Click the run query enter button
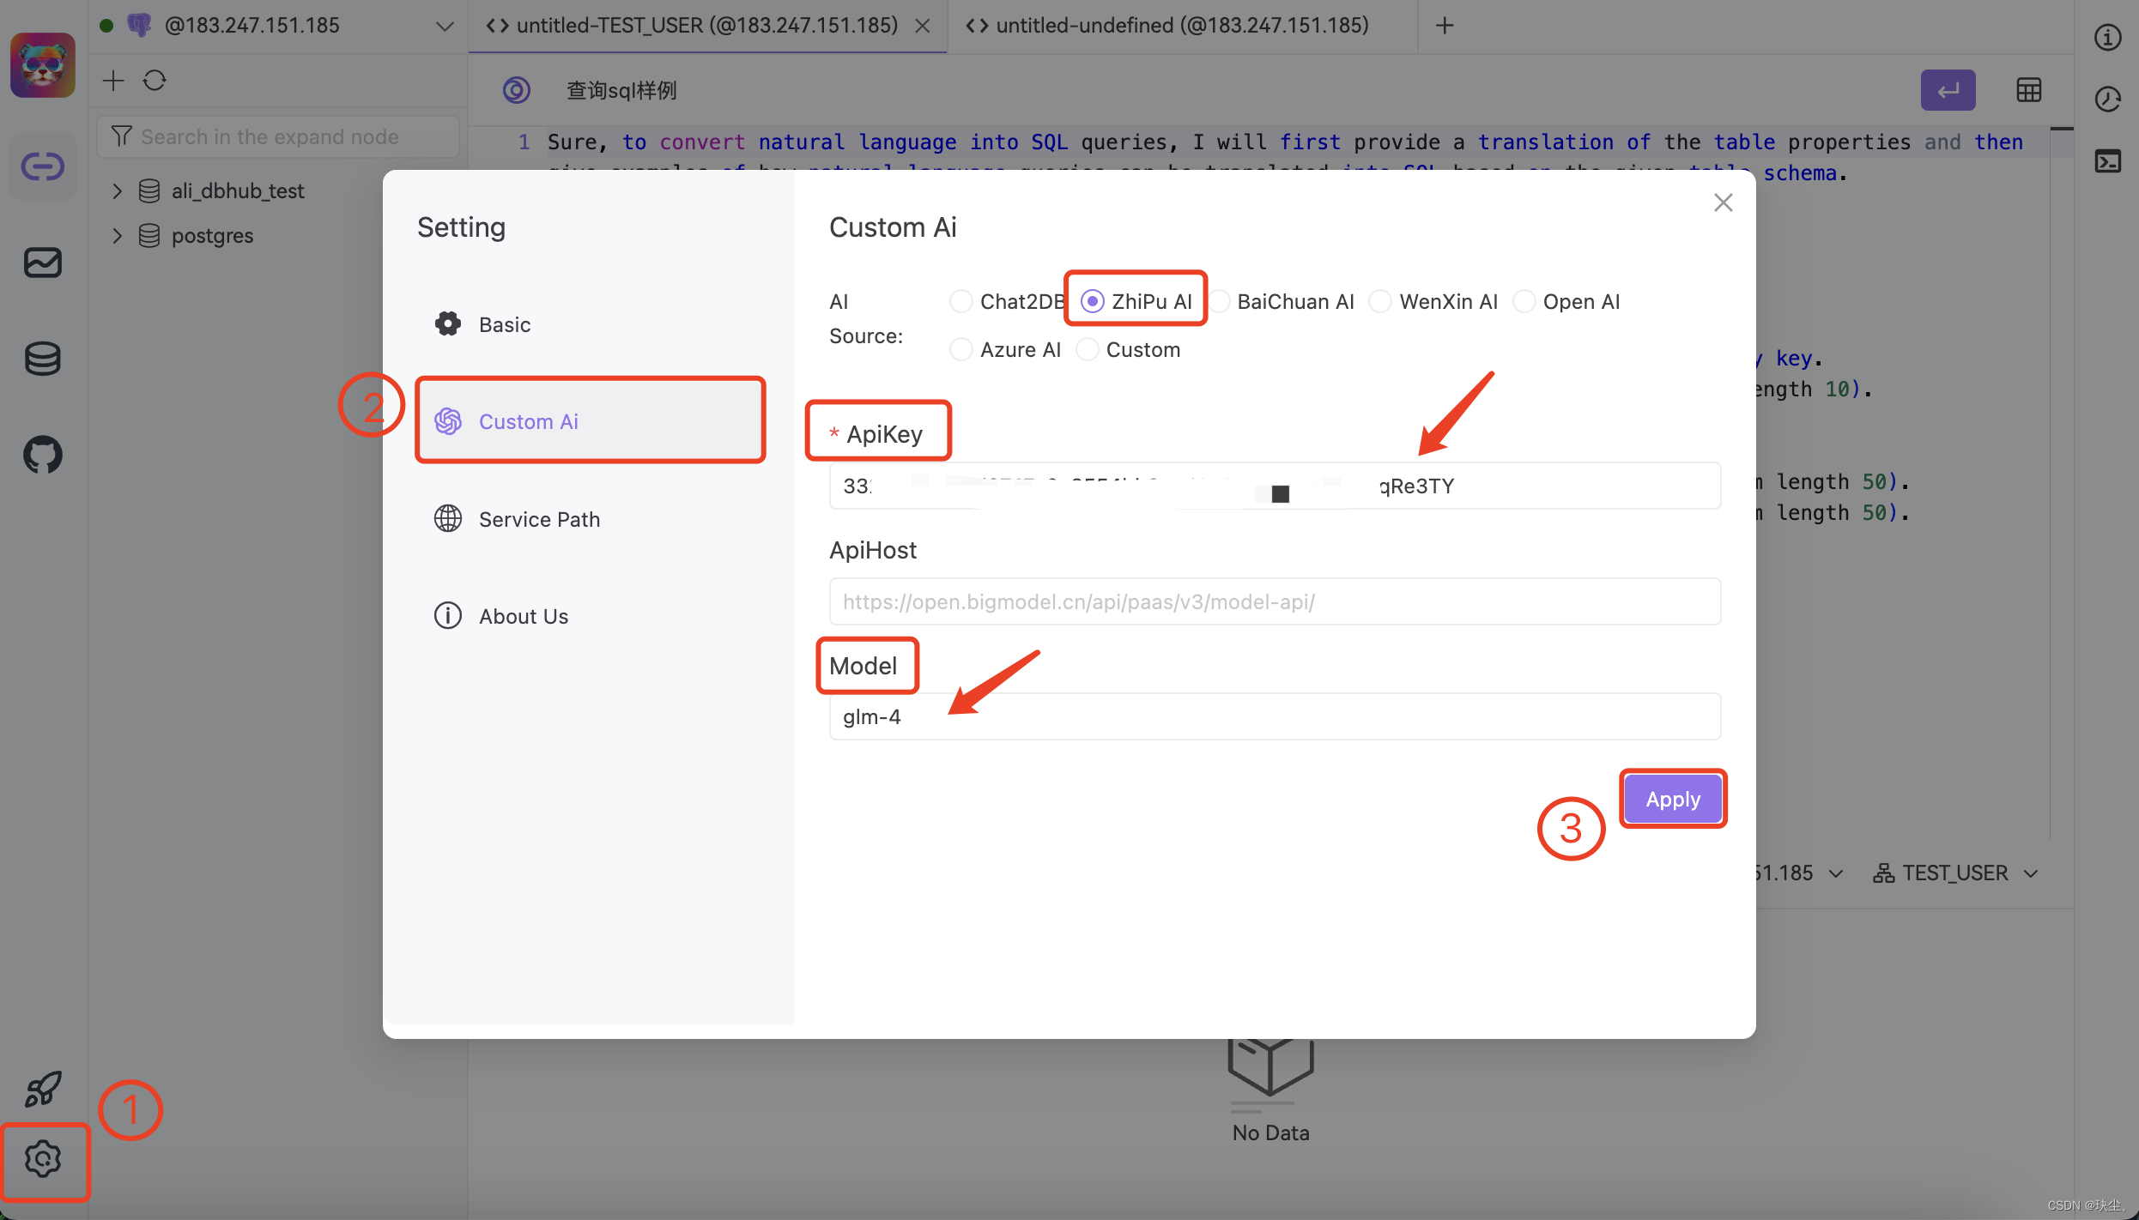The height and width of the screenshot is (1220, 2139). [1948, 90]
